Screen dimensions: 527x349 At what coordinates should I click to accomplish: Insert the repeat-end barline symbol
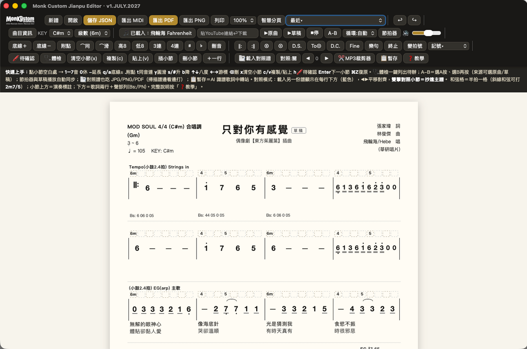254,46
